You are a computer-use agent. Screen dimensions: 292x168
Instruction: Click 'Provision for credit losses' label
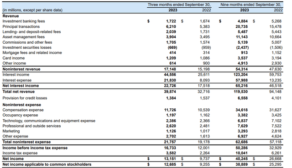pyautogui.click(x=25, y=98)
